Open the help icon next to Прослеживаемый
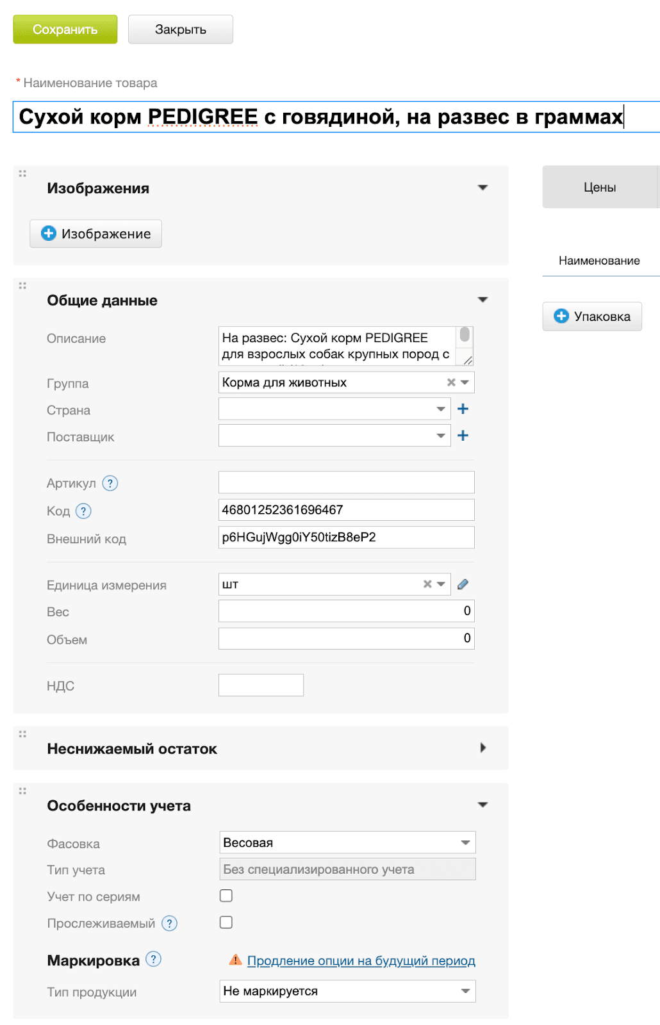 point(169,923)
